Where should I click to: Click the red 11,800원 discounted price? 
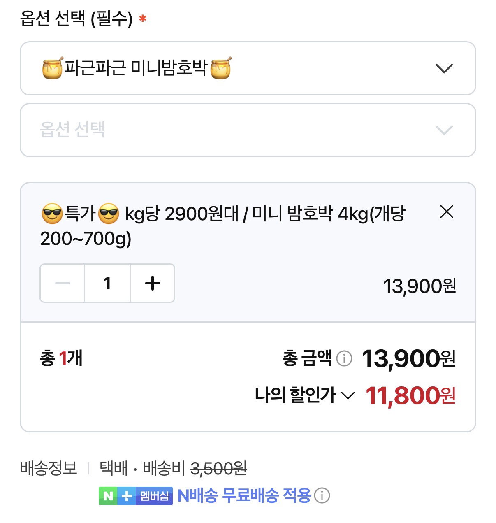point(410,395)
